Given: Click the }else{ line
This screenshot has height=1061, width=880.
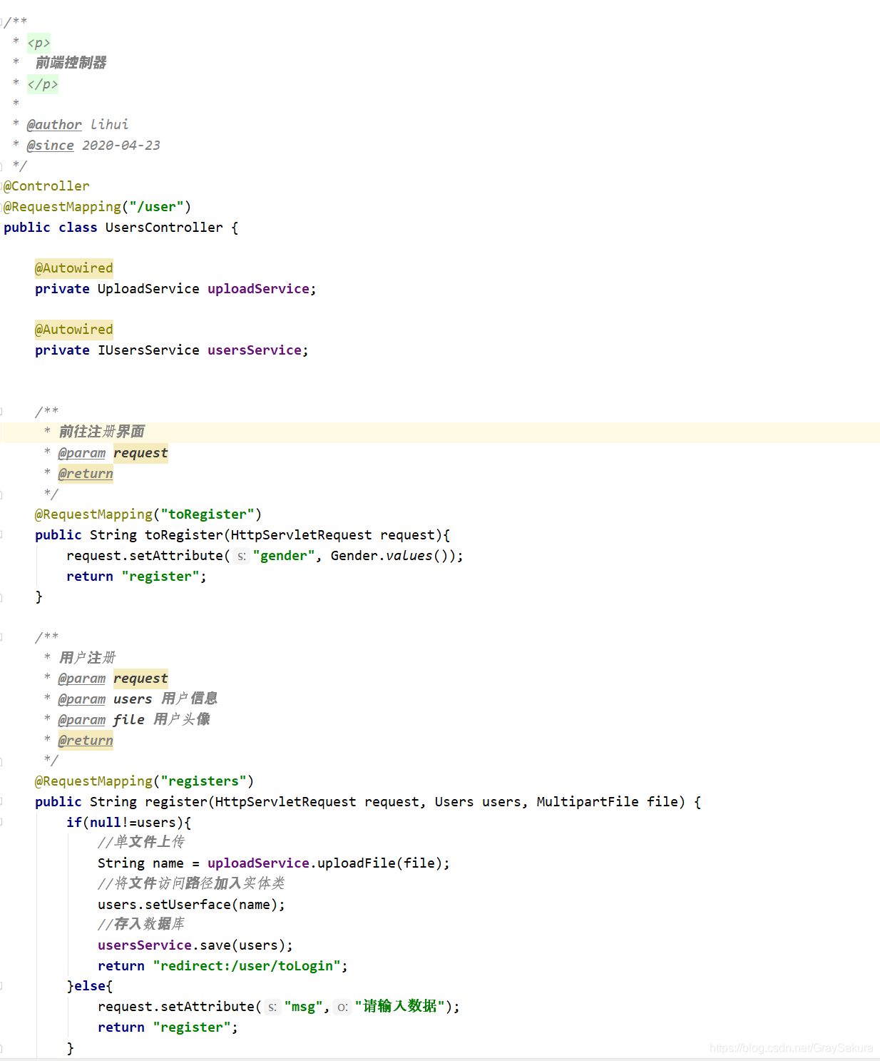Looking at the screenshot, I should coord(90,986).
